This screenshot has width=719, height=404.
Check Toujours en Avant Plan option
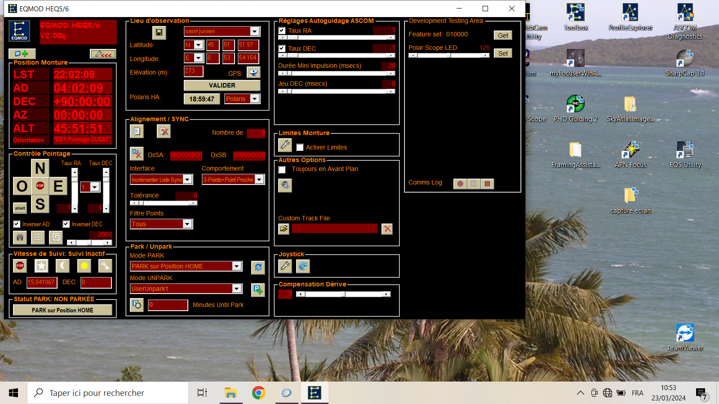click(282, 169)
